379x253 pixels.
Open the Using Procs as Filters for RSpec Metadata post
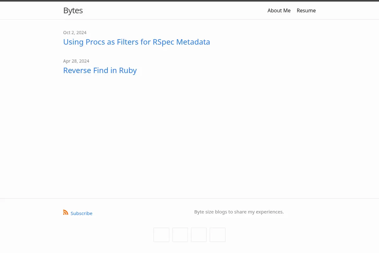click(x=136, y=42)
